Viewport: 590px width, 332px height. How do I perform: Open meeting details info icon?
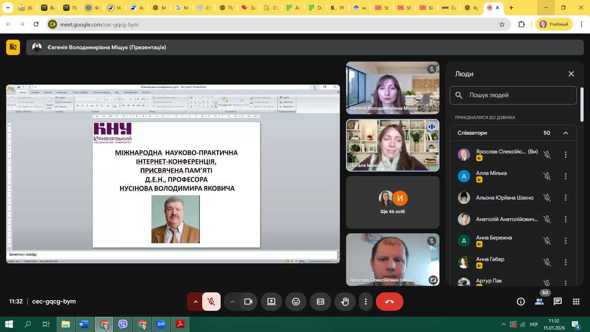coord(521,302)
